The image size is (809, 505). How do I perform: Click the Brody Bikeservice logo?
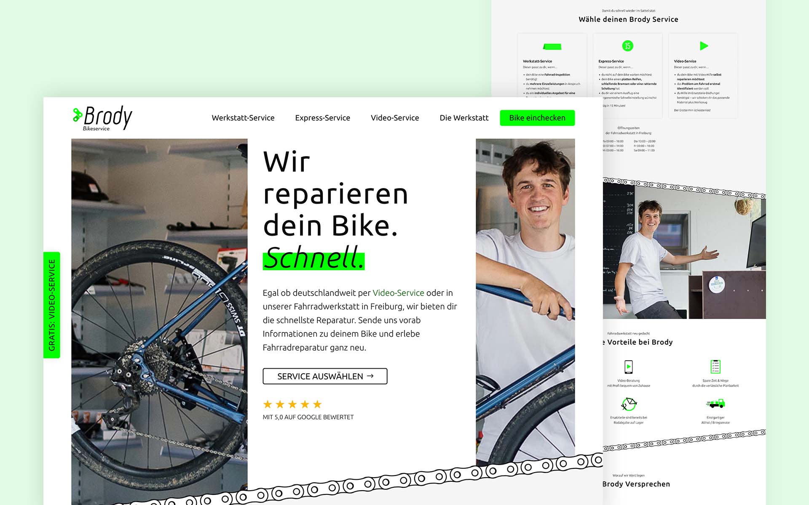[102, 118]
